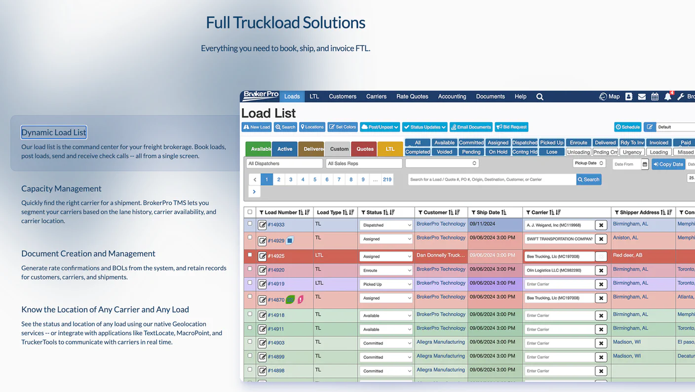Click the wrench settings icon
This screenshot has width=695, height=392.
point(680,96)
